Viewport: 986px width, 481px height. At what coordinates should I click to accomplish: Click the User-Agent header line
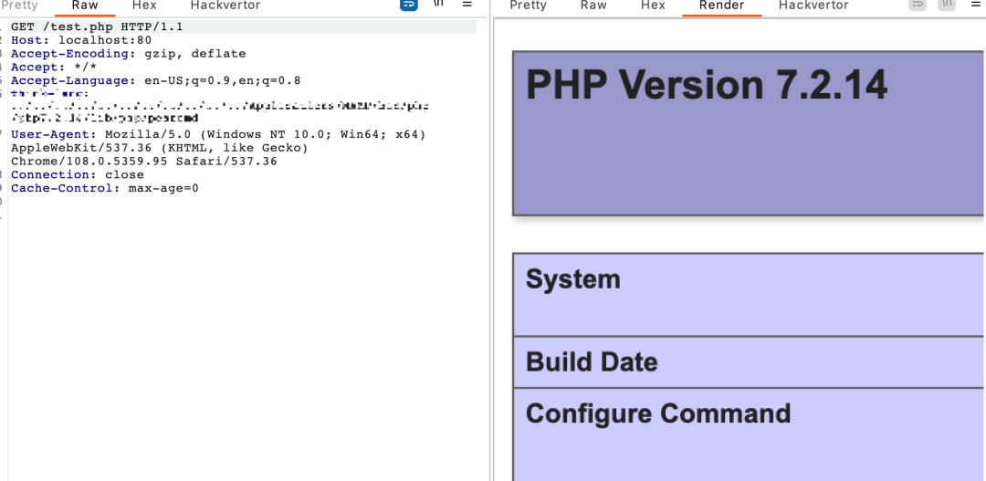tap(217, 134)
